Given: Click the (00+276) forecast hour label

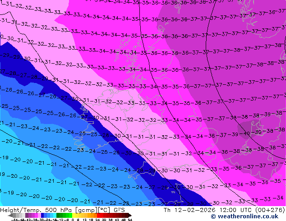Looking at the screenshot, I should 270,210.
